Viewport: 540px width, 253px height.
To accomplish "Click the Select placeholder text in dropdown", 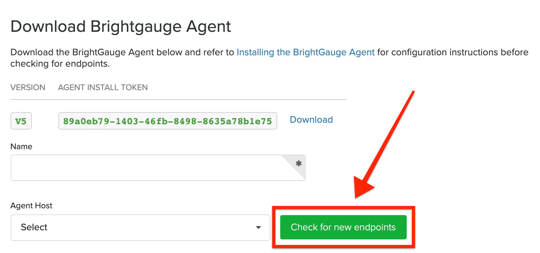I will click(x=34, y=227).
